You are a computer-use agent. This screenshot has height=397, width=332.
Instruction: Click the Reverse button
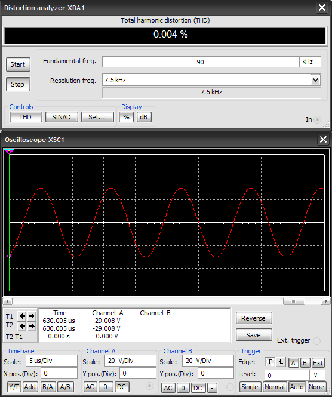[254, 318]
